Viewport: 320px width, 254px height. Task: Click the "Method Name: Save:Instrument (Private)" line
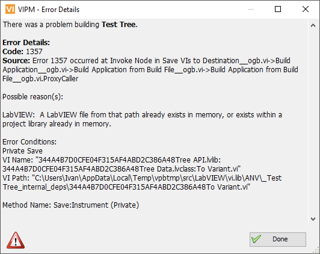tap(70, 205)
